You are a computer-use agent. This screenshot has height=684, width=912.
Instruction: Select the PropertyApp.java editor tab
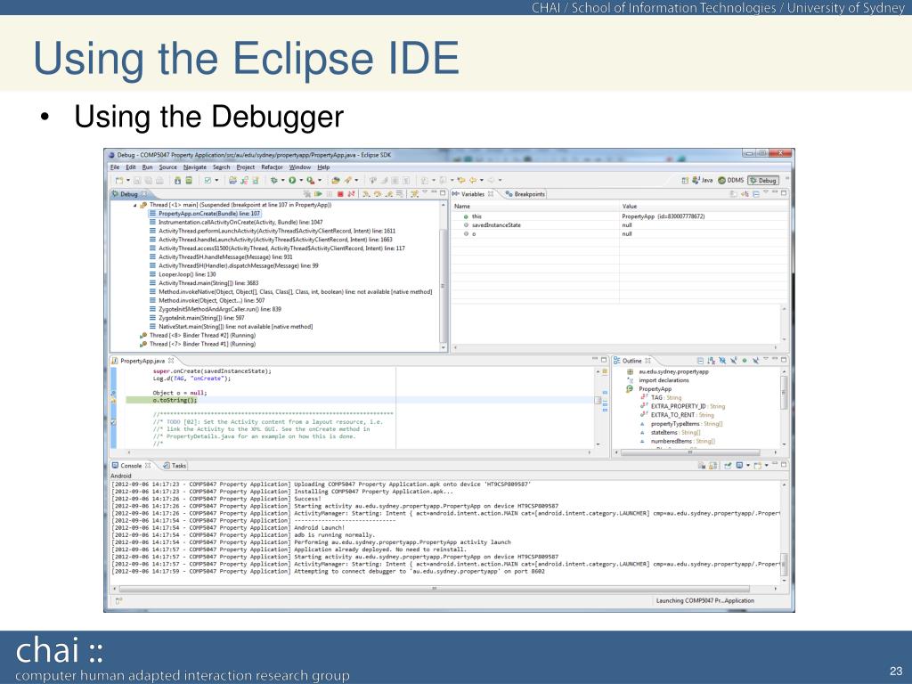pos(142,362)
